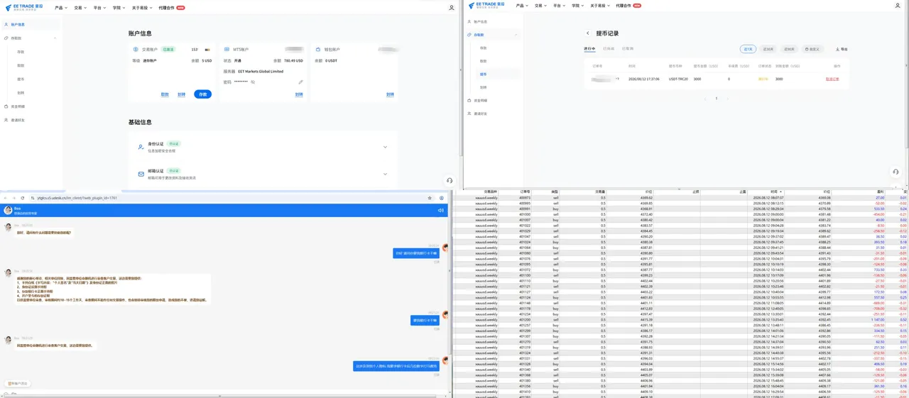Open 学院 dropdown in account info page nav
The height and width of the screenshot is (398, 909).
click(119, 8)
